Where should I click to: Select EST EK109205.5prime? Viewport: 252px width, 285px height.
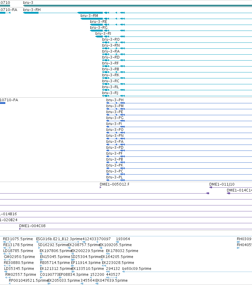coord(116,245)
